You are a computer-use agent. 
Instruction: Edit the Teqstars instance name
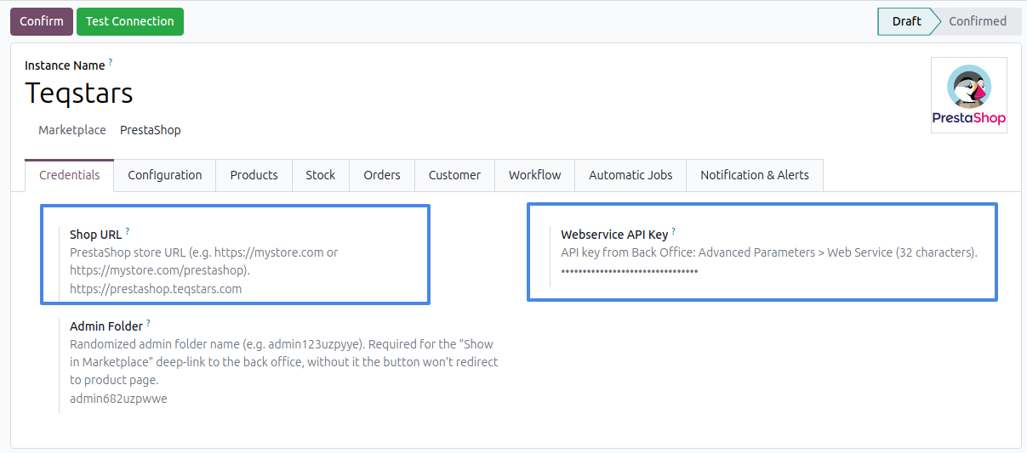[79, 93]
